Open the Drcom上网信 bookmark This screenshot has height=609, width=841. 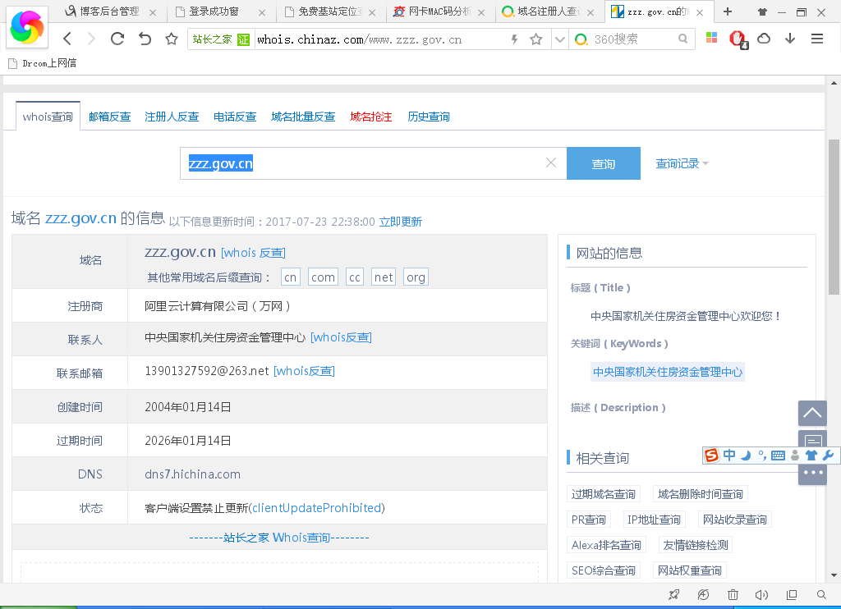43,63
